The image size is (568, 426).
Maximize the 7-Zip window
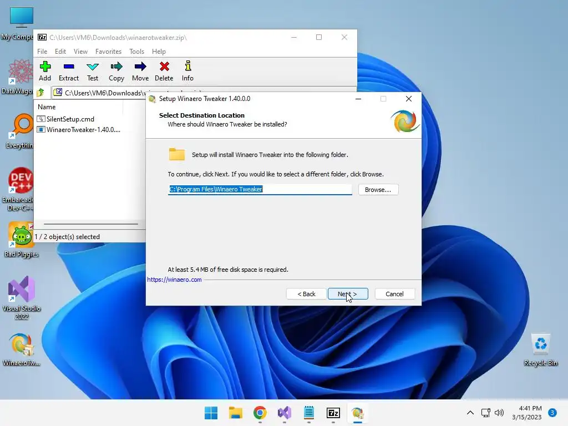[x=319, y=37]
